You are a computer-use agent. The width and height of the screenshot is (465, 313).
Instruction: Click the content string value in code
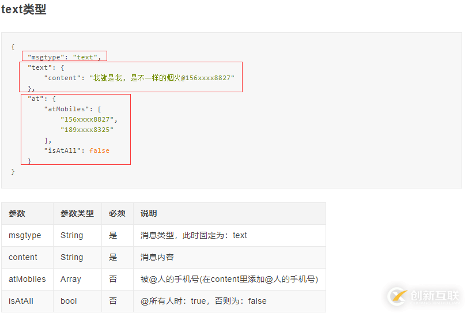tap(161, 78)
